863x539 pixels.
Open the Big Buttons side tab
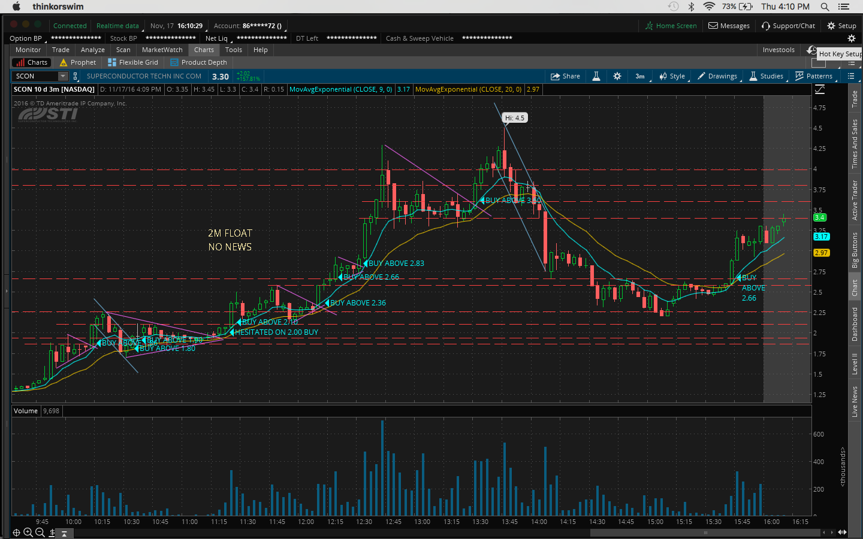tap(855, 250)
